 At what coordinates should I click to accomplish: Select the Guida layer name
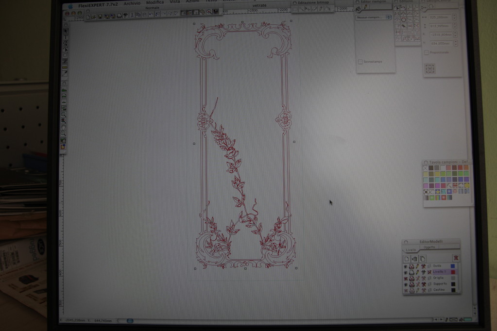pyautogui.click(x=437, y=266)
